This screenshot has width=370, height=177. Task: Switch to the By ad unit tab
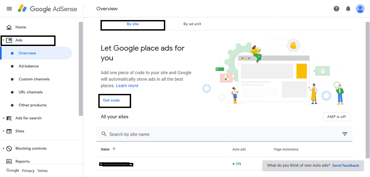pos(192,24)
